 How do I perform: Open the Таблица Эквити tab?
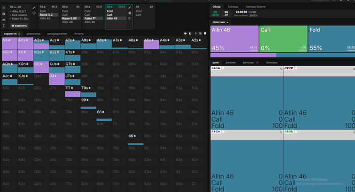255,7
